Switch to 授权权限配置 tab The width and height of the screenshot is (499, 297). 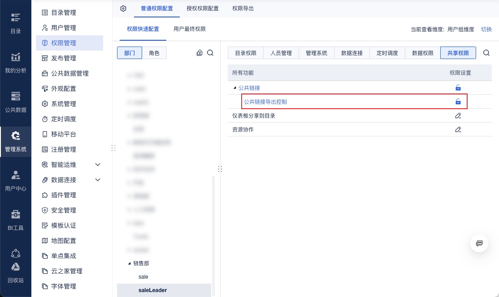pos(202,8)
